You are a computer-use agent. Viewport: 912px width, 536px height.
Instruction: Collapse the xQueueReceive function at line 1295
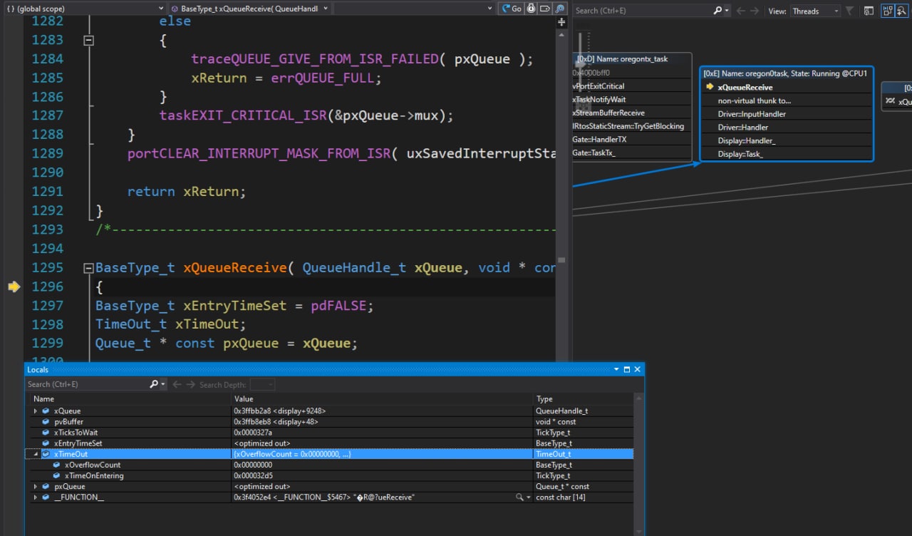[x=88, y=269]
